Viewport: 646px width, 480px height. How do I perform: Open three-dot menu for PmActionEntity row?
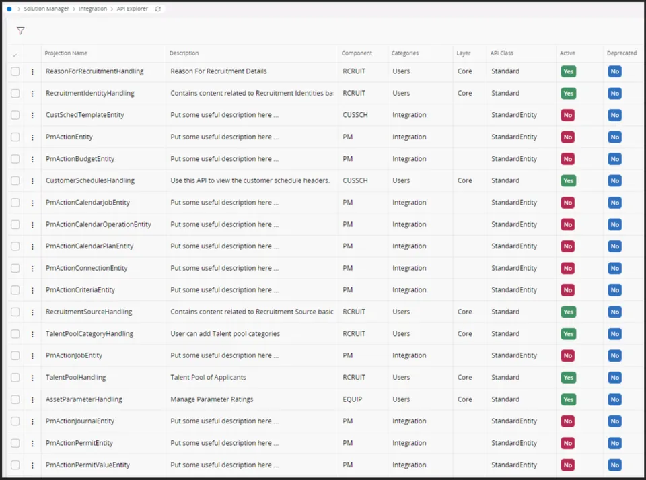pyautogui.click(x=32, y=137)
